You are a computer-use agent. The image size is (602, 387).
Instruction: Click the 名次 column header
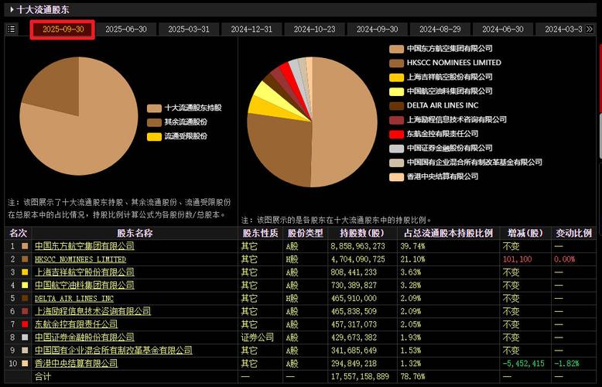tap(18, 233)
